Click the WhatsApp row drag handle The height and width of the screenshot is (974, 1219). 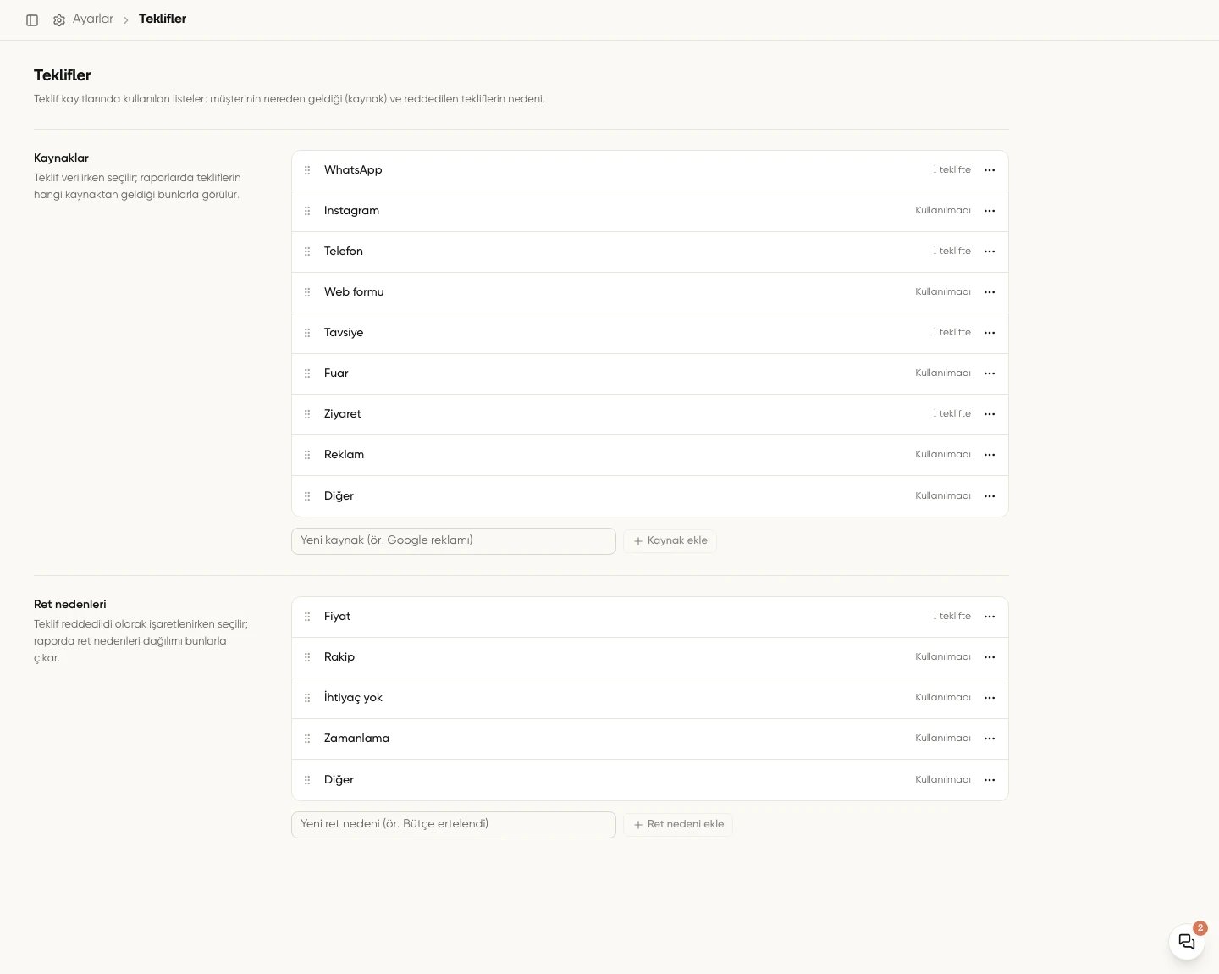(x=307, y=170)
